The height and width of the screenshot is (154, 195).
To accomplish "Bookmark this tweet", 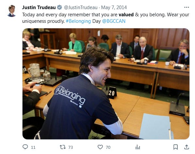I will pyautogui.click(x=175, y=147).
